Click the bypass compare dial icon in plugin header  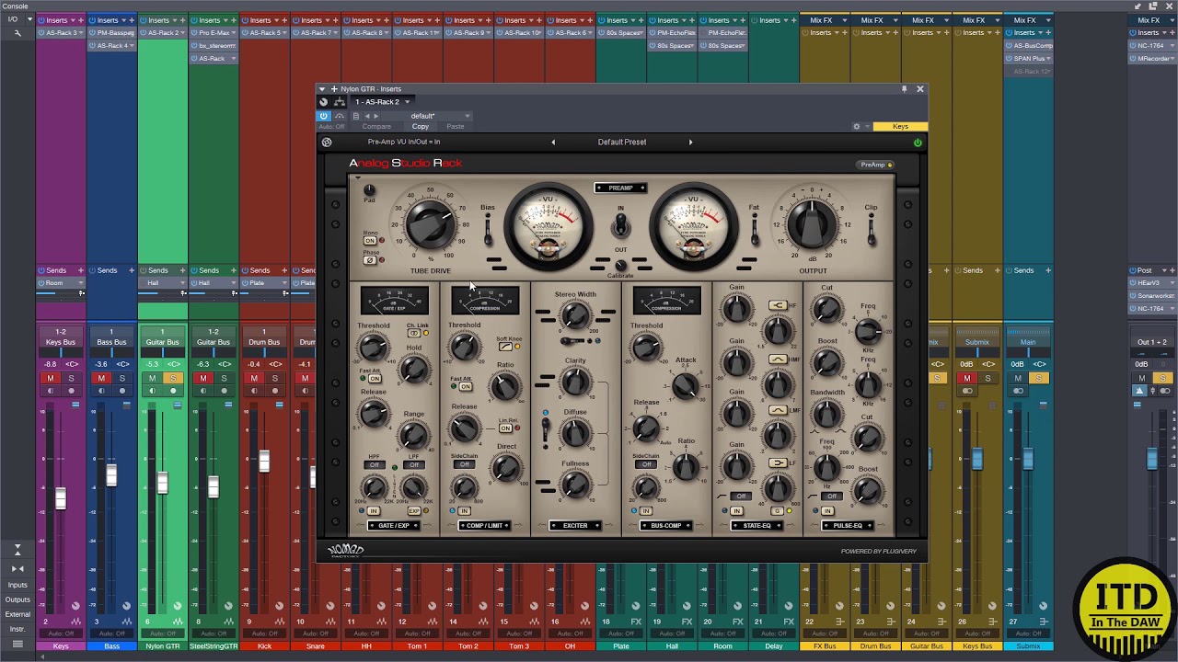[x=323, y=102]
